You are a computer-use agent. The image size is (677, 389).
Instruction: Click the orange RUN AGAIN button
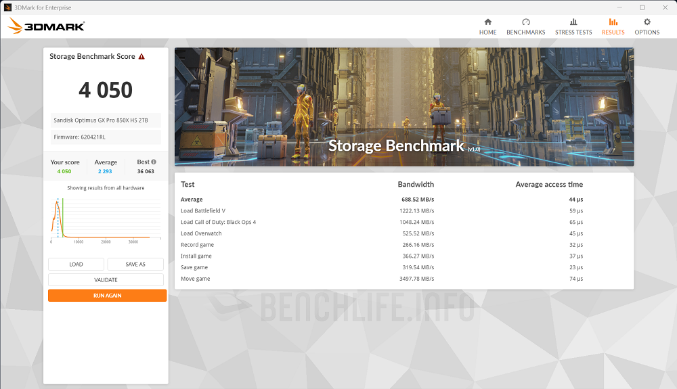[107, 296]
